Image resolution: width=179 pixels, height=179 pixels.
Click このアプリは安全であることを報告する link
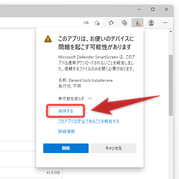[x=89, y=121]
